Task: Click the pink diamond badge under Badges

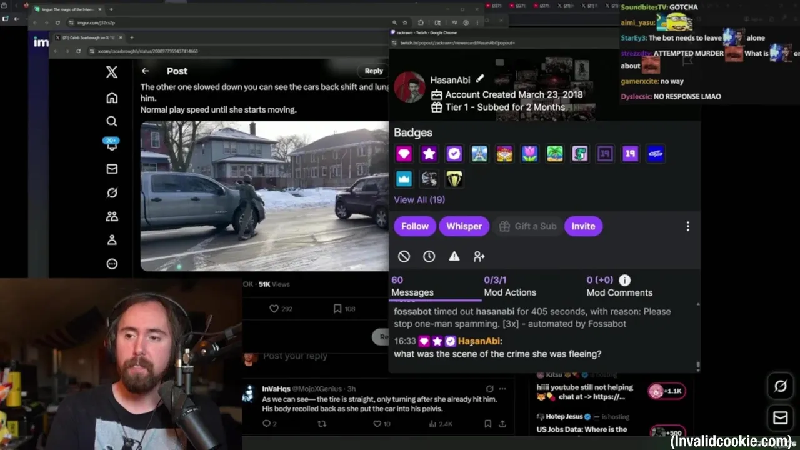Action: click(404, 154)
